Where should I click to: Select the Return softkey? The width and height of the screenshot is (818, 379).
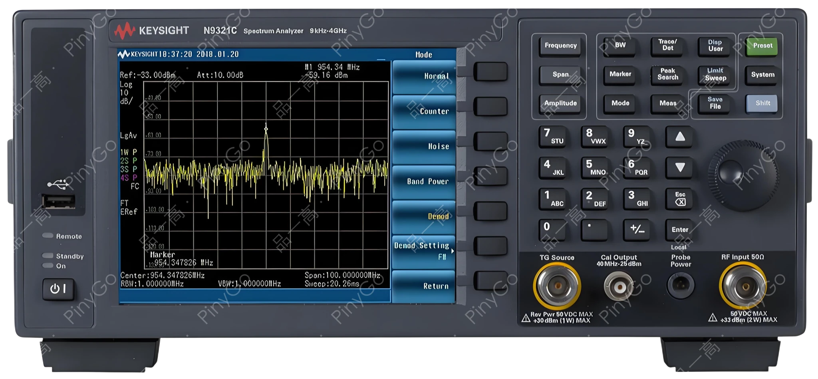(423, 285)
